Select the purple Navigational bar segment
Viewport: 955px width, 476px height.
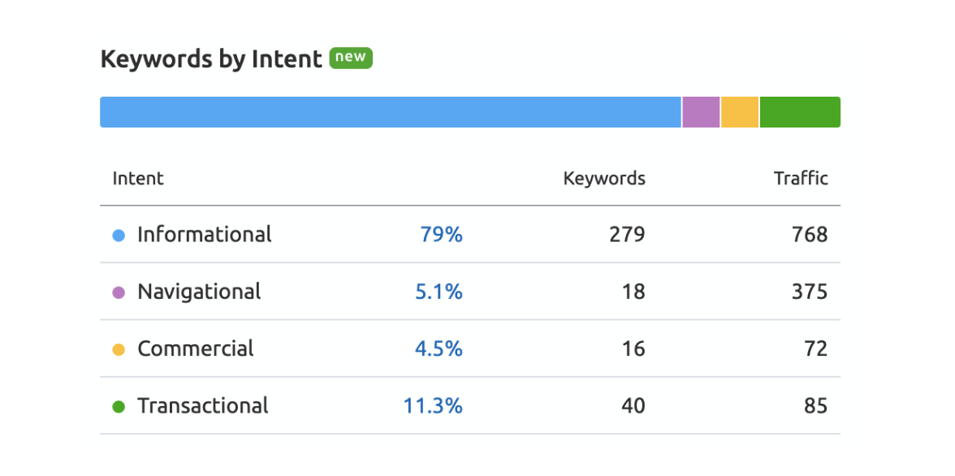pyautogui.click(x=701, y=112)
